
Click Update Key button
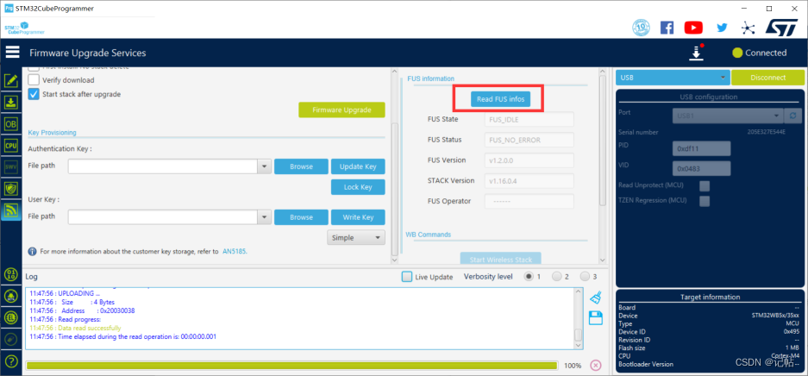coord(358,166)
